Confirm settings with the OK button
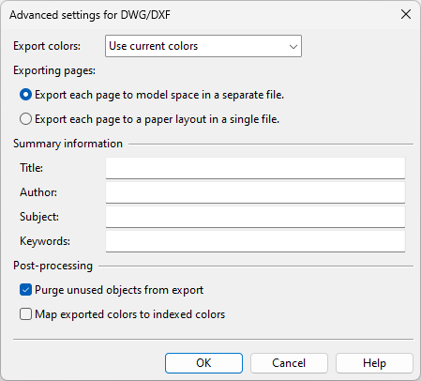Viewport: 421px width, 381px height. [x=203, y=363]
